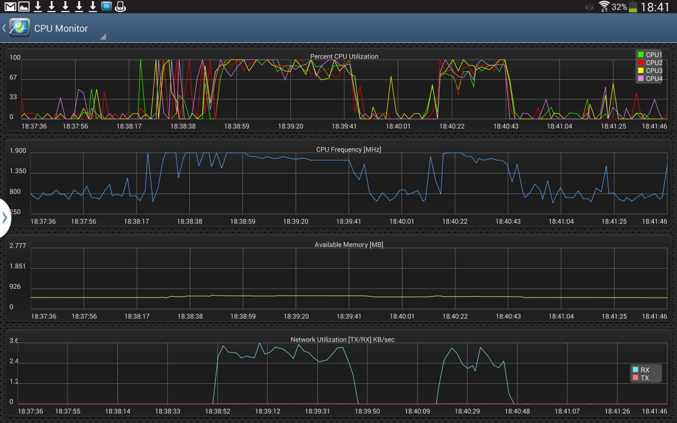Select the yellow CPU3 legend swatch

pyautogui.click(x=641, y=70)
